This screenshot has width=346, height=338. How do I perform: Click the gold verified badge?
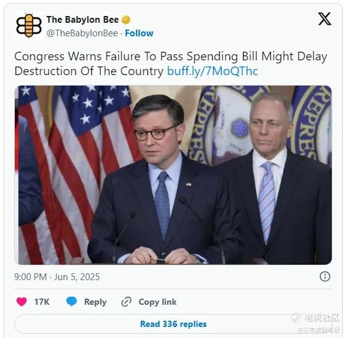126,20
